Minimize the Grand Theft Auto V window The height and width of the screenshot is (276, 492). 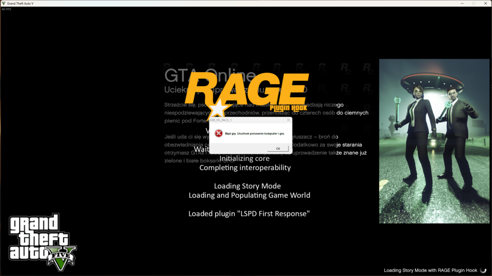(462, 3)
